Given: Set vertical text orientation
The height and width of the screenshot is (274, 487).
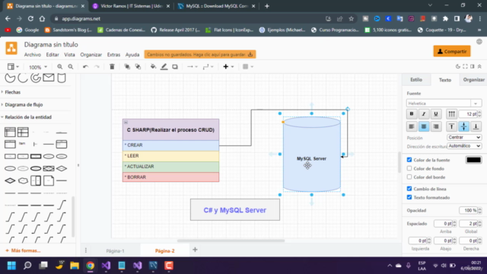Looking at the screenshot, I should click(x=451, y=114).
